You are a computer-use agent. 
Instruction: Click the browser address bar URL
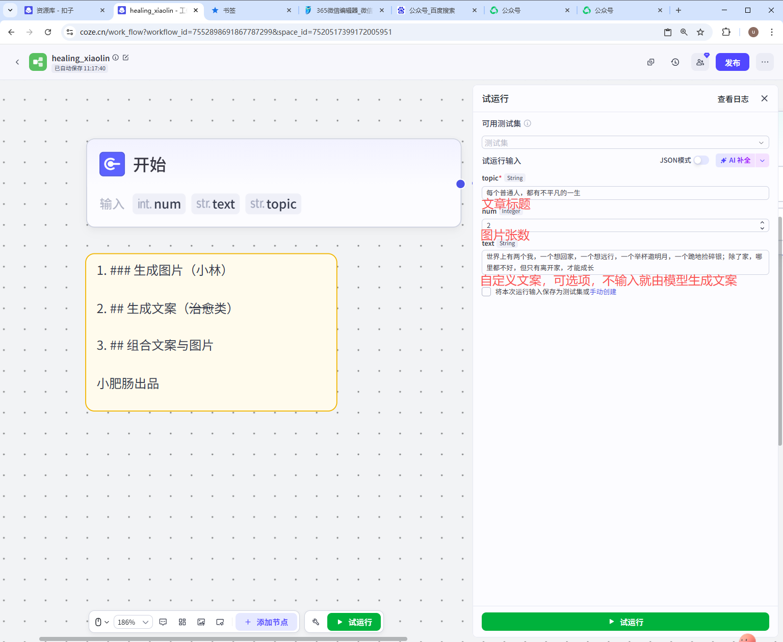point(236,32)
